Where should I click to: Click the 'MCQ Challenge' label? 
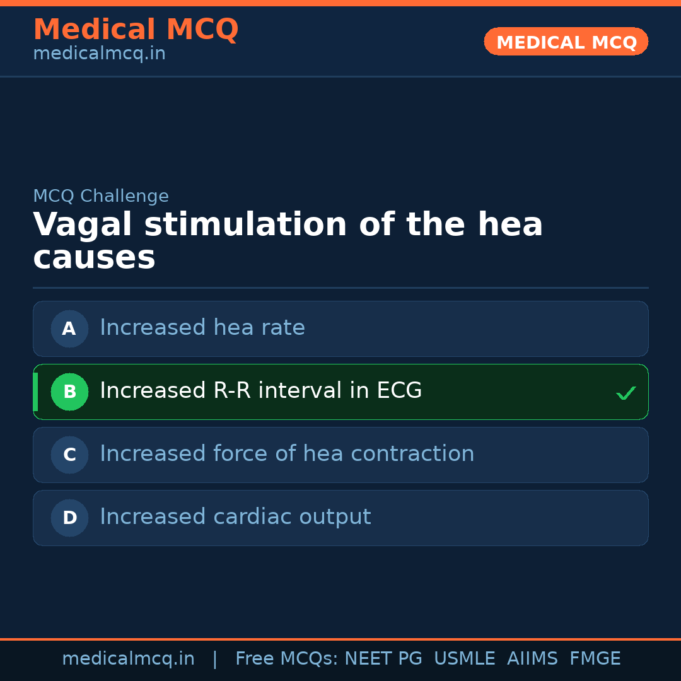tap(101, 196)
